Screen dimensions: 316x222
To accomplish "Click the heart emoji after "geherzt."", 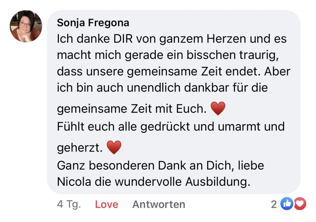I will pos(114,148).
